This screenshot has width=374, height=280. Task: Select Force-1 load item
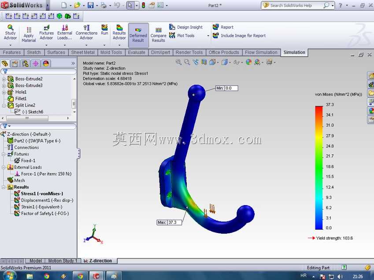(x=43, y=174)
